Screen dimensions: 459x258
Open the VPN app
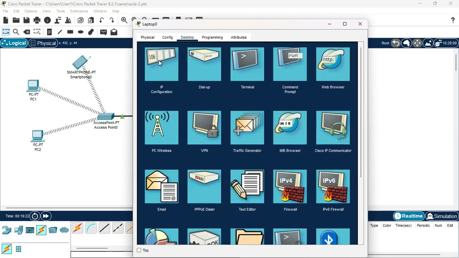(x=204, y=128)
